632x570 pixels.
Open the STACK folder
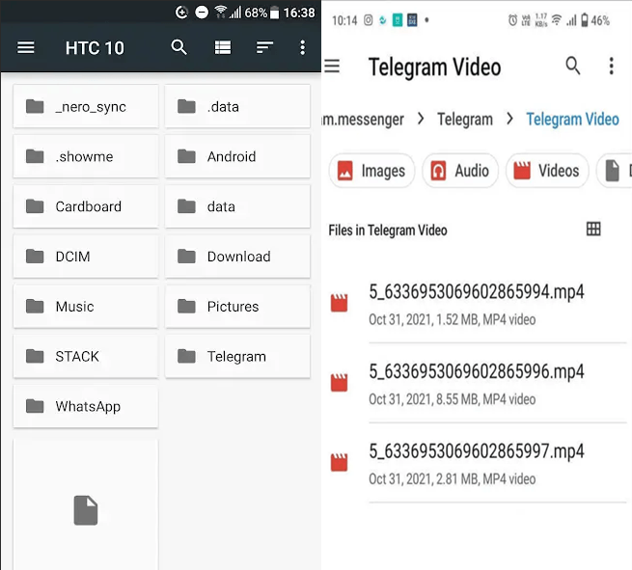tap(86, 356)
